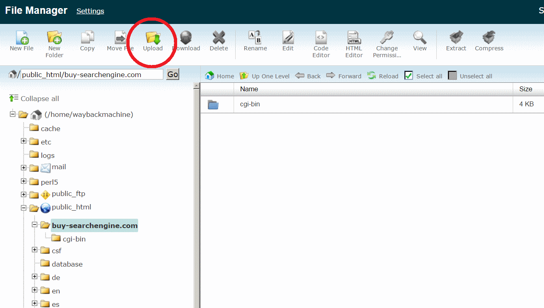The image size is (544, 308).
Task: Click the New Folder icon
Action: (54, 38)
